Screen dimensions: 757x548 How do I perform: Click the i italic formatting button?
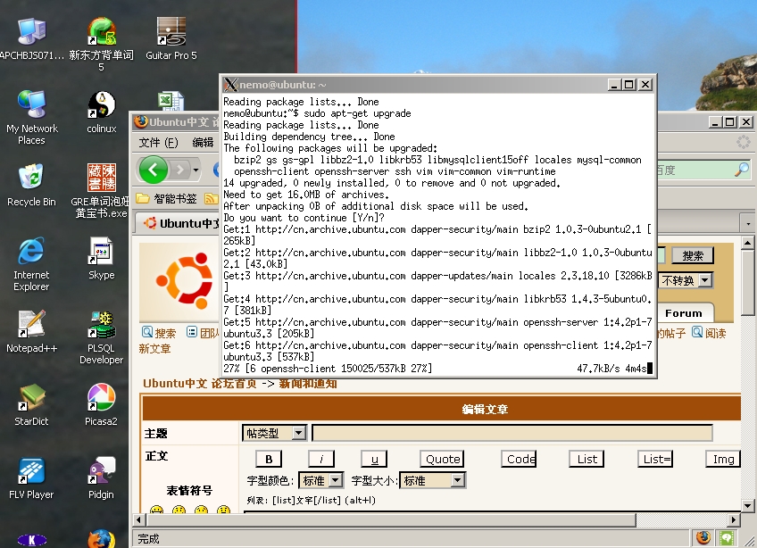tap(321, 459)
